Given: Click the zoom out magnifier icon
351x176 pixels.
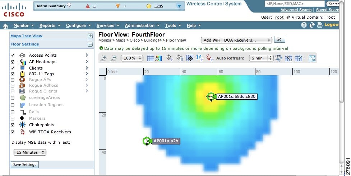Looking at the screenshot, I should coord(114,58).
